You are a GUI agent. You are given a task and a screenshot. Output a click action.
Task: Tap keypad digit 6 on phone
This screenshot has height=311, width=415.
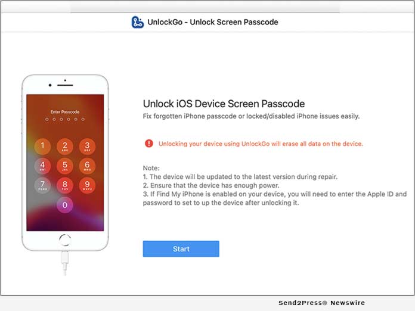[87, 166]
